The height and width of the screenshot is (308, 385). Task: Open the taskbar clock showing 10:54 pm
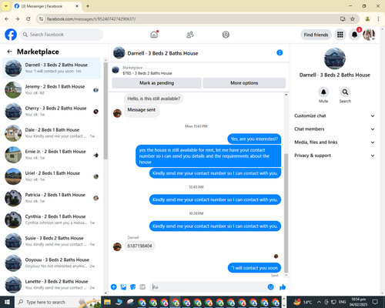[359, 302]
